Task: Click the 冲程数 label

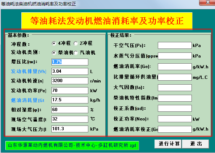Action: (20, 44)
